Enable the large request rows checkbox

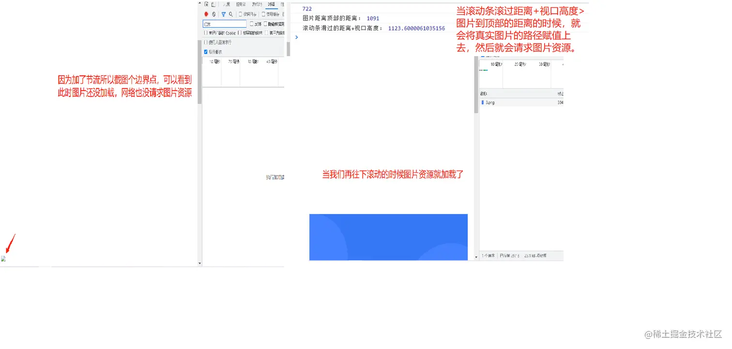click(x=206, y=42)
